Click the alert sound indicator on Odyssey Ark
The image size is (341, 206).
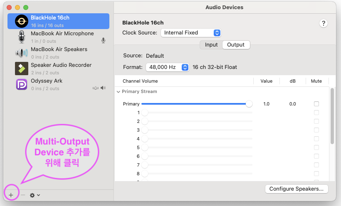point(96,88)
